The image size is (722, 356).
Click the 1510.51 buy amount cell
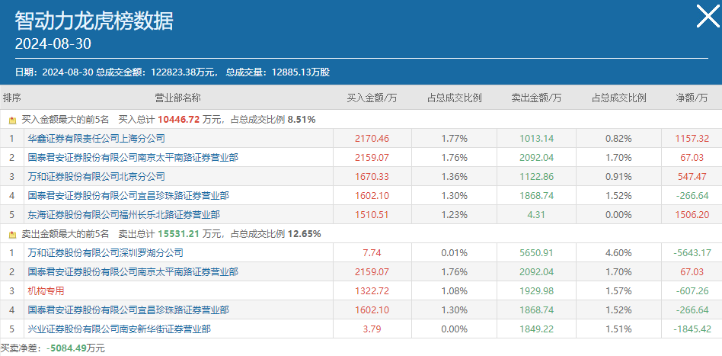point(372,214)
